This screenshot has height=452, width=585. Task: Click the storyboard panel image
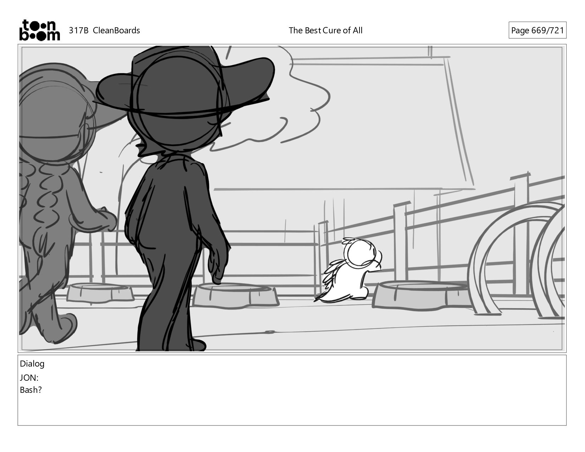[292, 198]
